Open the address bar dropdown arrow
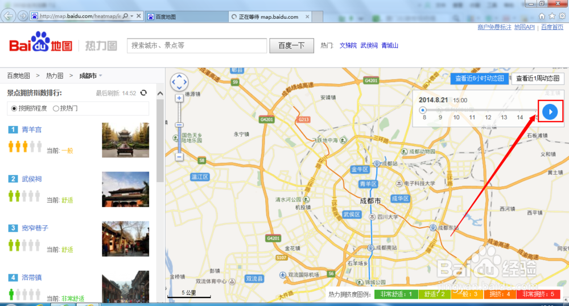The height and width of the screenshot is (306, 569). pyautogui.click(x=132, y=16)
